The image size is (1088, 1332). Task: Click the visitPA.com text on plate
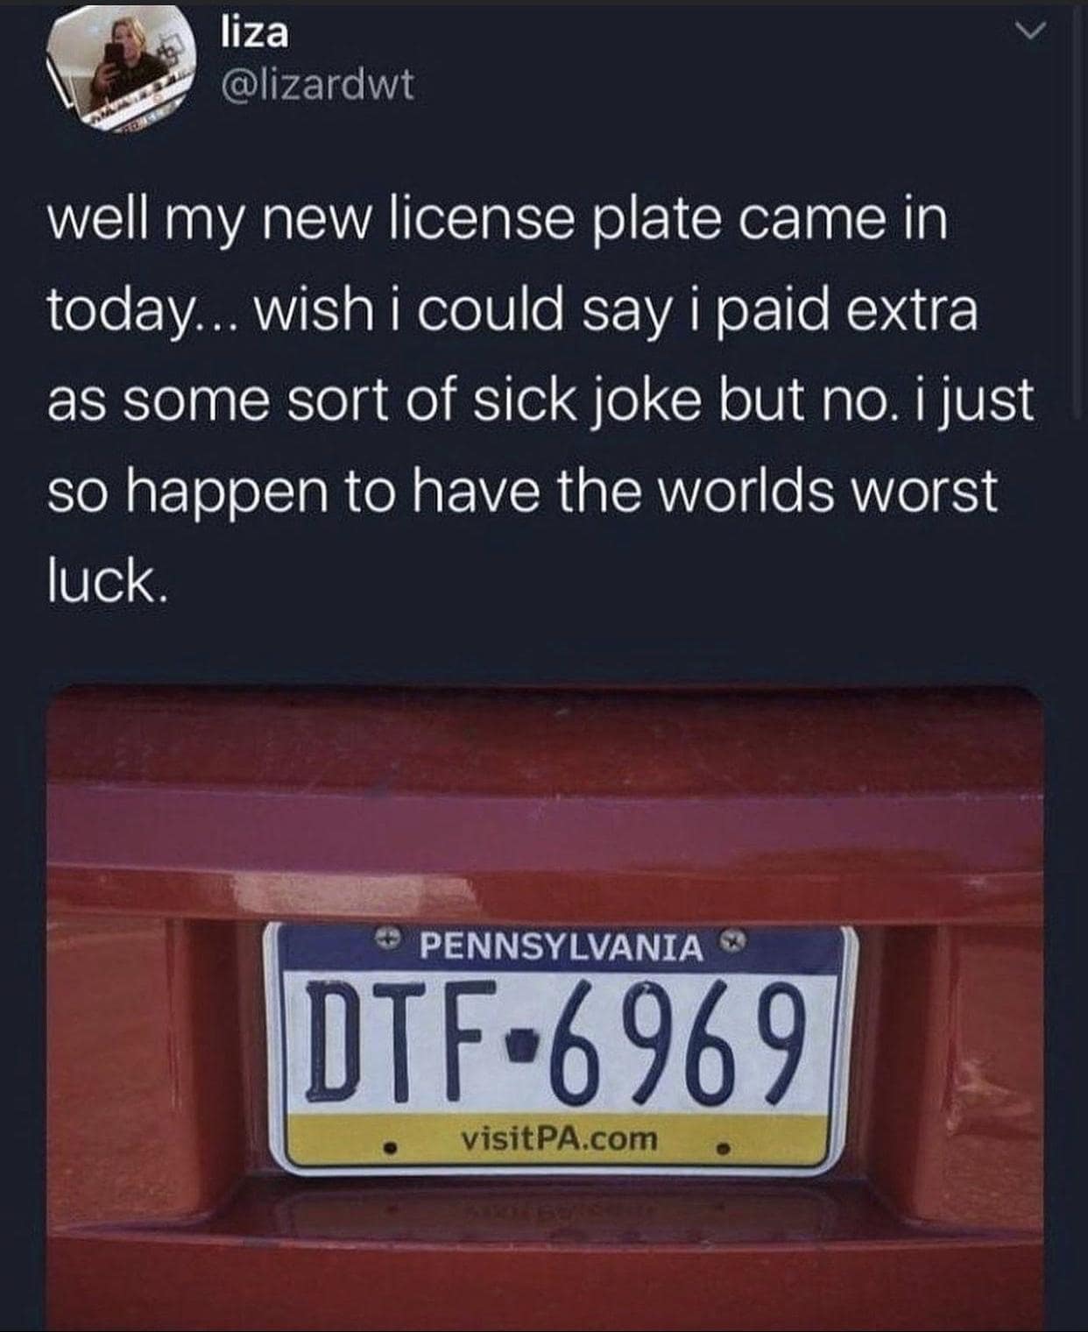[559, 1138]
